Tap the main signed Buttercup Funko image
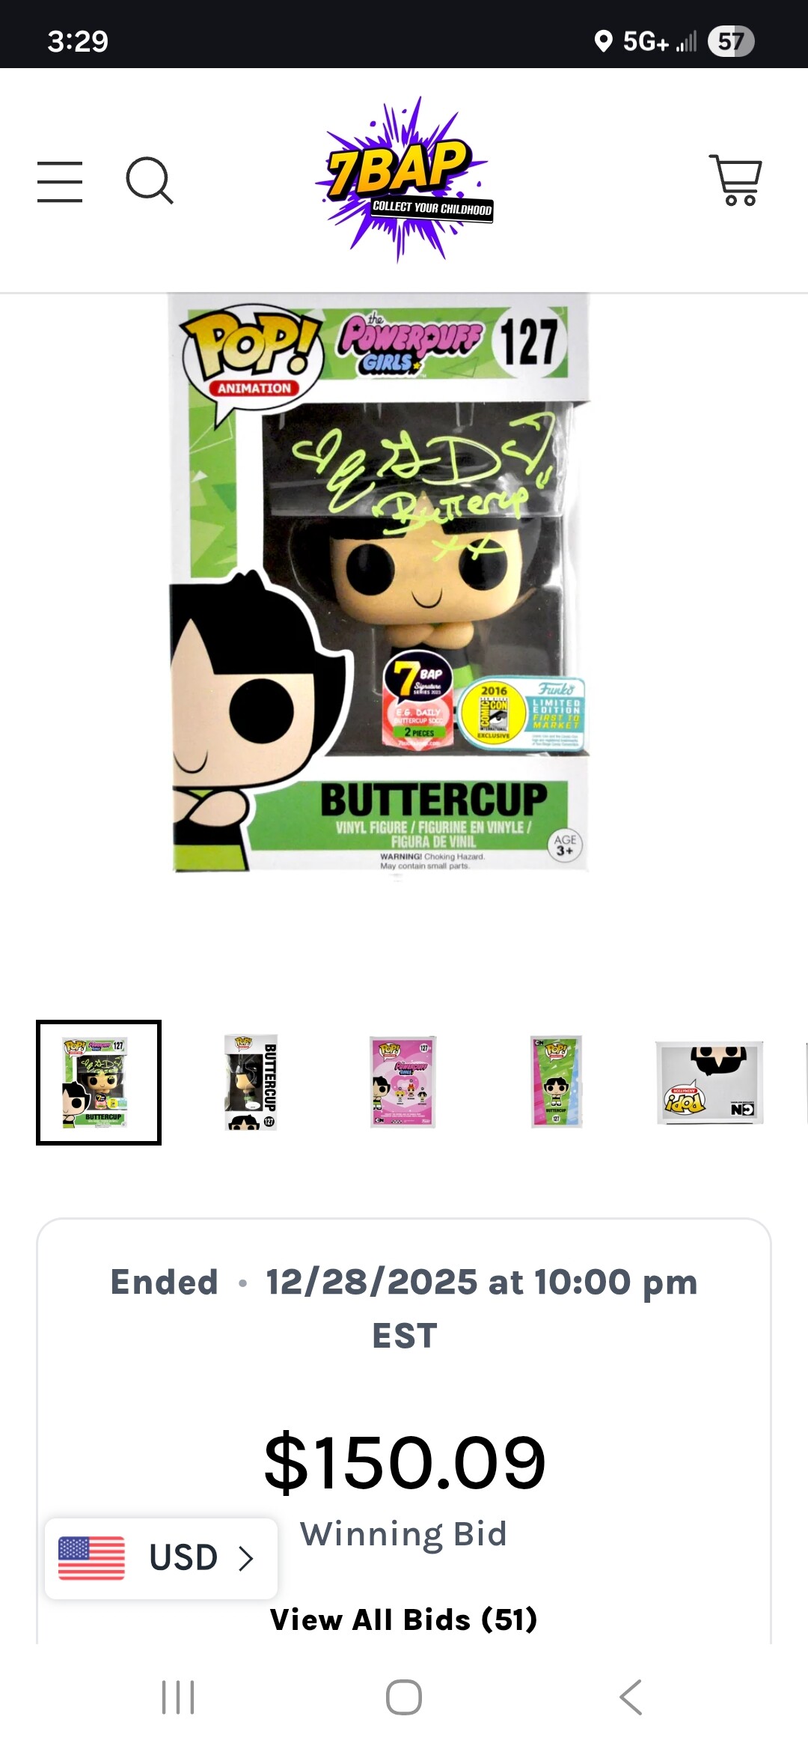The width and height of the screenshot is (808, 1752). [x=380, y=583]
